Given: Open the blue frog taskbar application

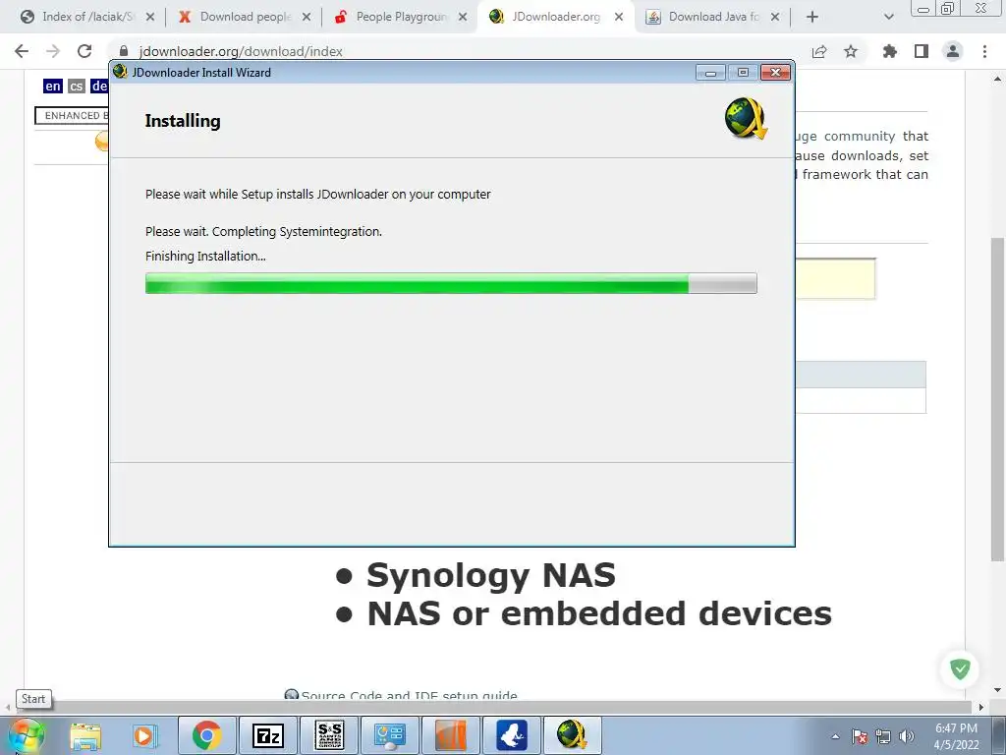Looking at the screenshot, I should [x=511, y=735].
